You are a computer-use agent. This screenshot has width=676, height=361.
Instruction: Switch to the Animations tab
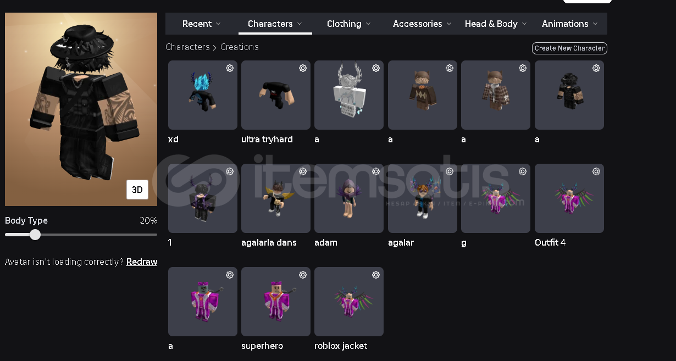(569, 24)
